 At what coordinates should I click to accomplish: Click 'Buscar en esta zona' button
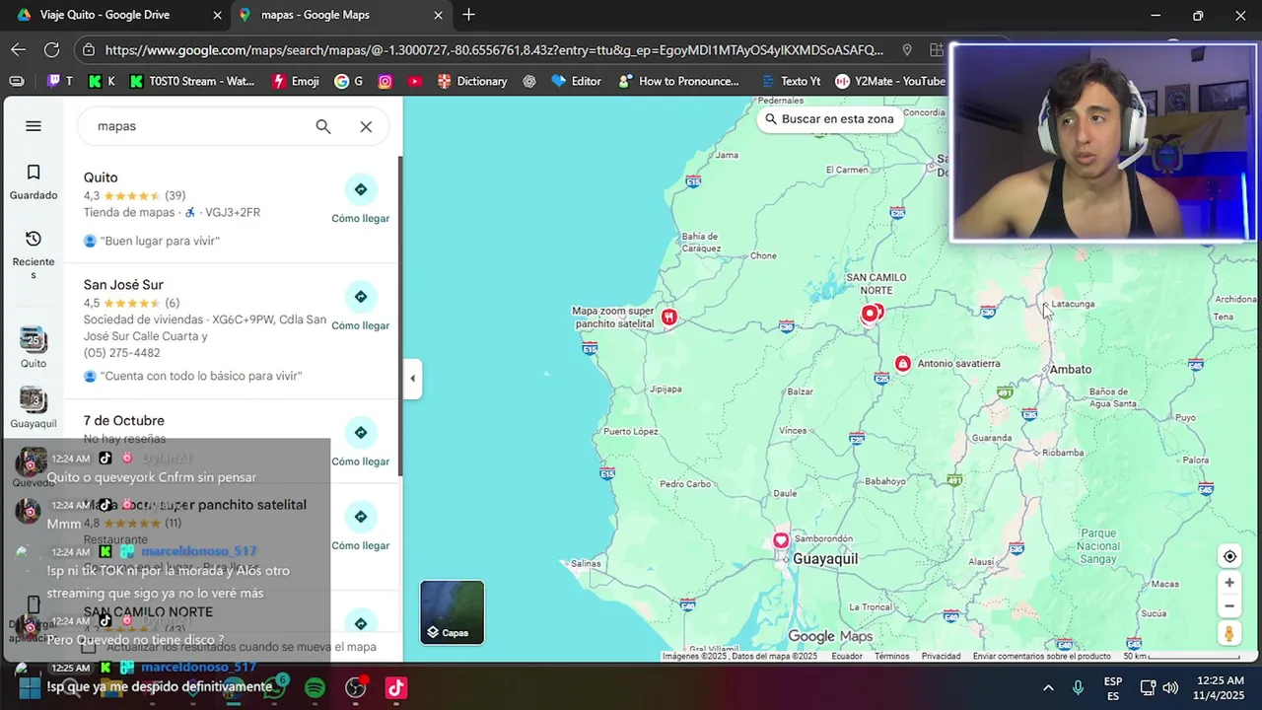tap(828, 118)
